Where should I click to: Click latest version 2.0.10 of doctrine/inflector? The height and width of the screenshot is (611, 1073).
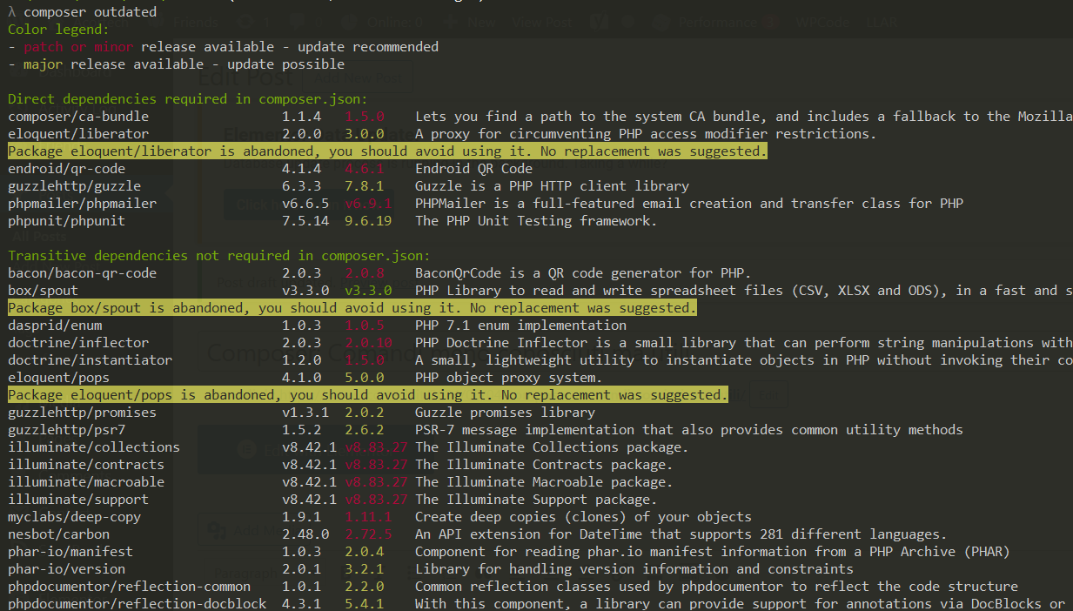click(x=368, y=343)
